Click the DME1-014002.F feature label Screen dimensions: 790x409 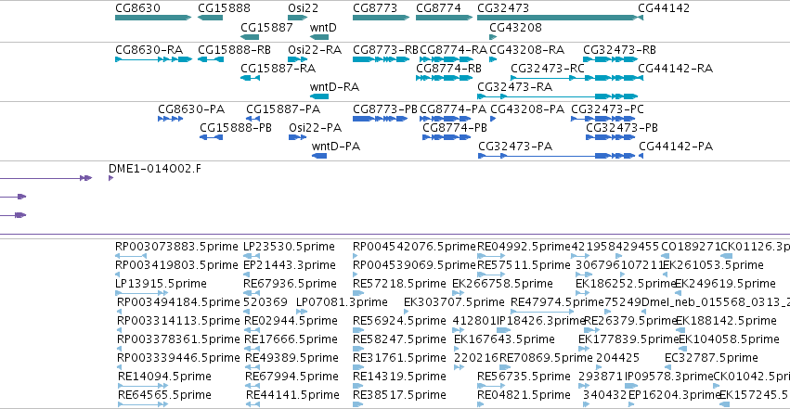(155, 169)
